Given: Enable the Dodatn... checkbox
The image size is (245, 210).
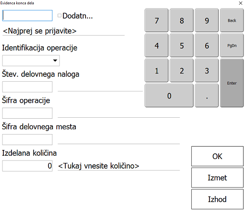Looking at the screenshot, I should (x=60, y=15).
